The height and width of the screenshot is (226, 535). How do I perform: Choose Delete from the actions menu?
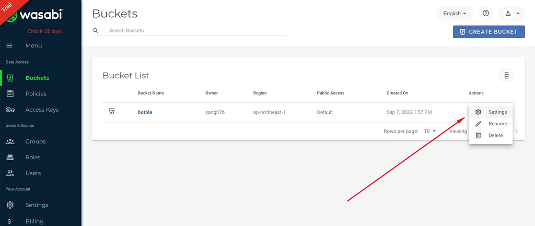click(491, 135)
